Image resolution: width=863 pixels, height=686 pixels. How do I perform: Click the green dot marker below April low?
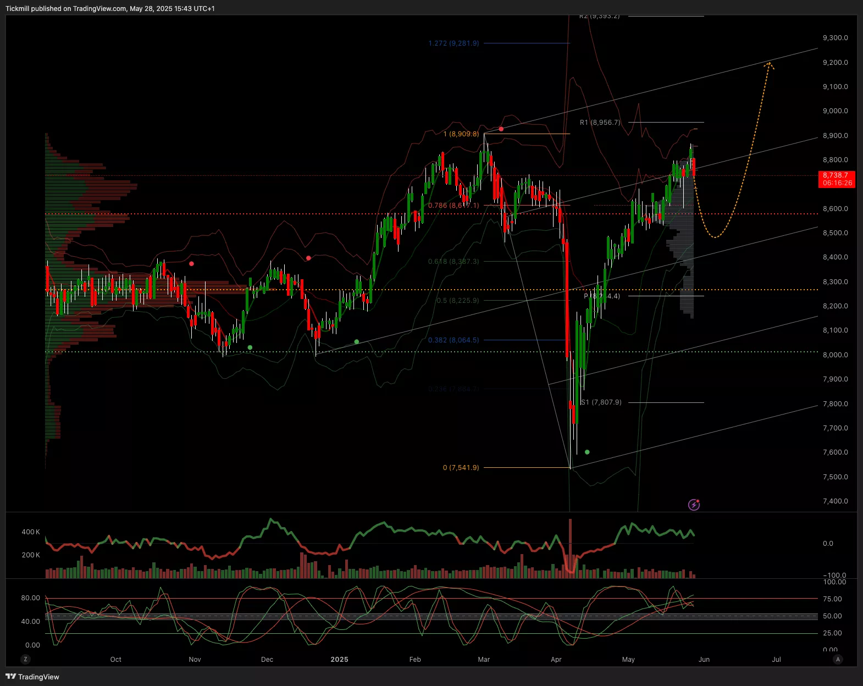(x=587, y=452)
